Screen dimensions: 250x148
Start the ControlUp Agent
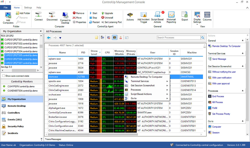pyautogui.click(x=93, y=13)
